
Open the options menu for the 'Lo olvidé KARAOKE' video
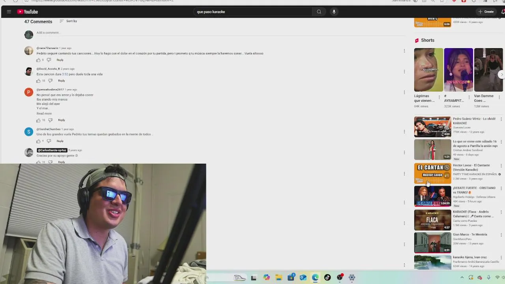point(501,119)
